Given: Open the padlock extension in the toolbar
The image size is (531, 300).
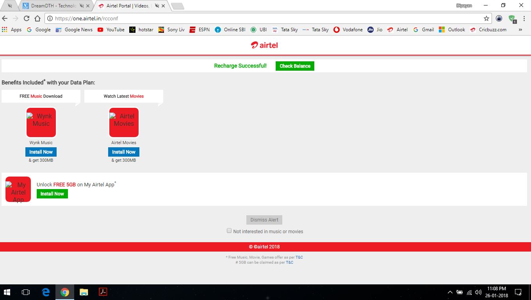Looking at the screenshot, I should click(499, 18).
